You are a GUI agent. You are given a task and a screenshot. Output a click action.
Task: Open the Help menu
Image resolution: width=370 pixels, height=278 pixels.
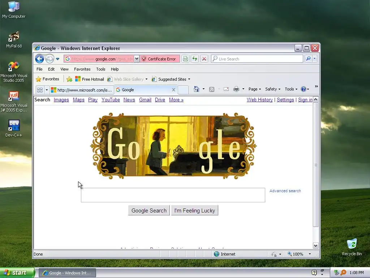point(115,69)
